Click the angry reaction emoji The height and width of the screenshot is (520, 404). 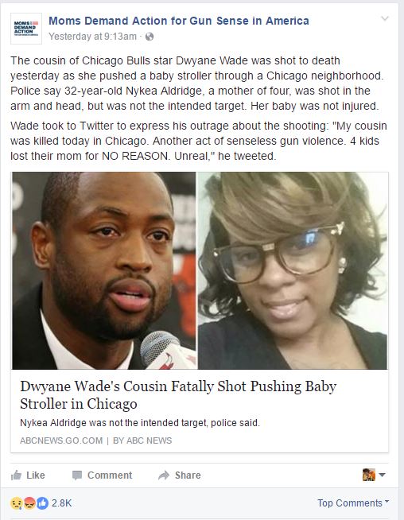tap(29, 503)
